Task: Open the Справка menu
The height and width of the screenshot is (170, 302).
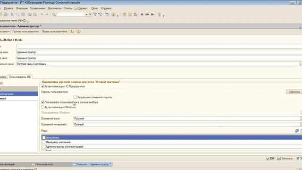Action: pyautogui.click(x=106, y=8)
